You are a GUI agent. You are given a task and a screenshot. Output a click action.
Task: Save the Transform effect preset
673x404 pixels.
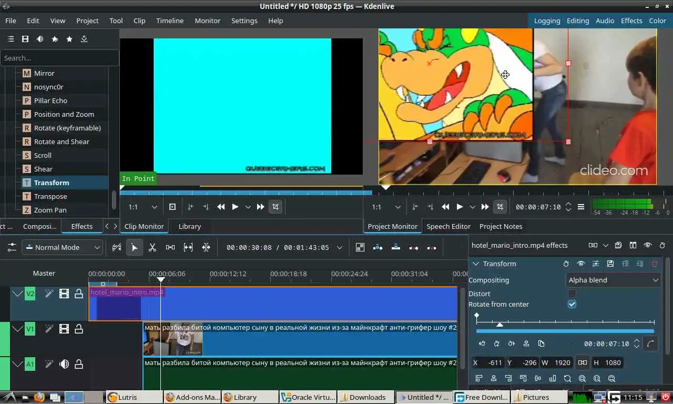[610, 264]
